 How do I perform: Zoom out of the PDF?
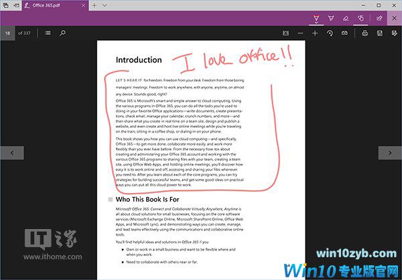[300, 33]
